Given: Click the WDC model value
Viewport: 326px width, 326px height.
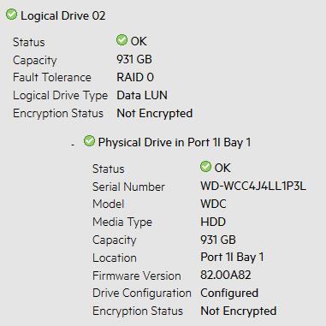Looking at the screenshot, I should click(213, 204).
